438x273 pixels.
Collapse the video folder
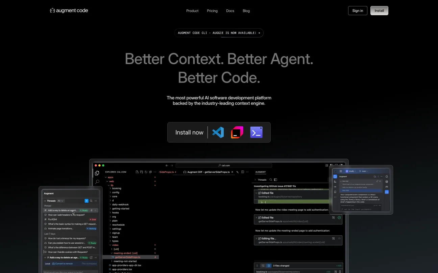pyautogui.click(x=114, y=245)
